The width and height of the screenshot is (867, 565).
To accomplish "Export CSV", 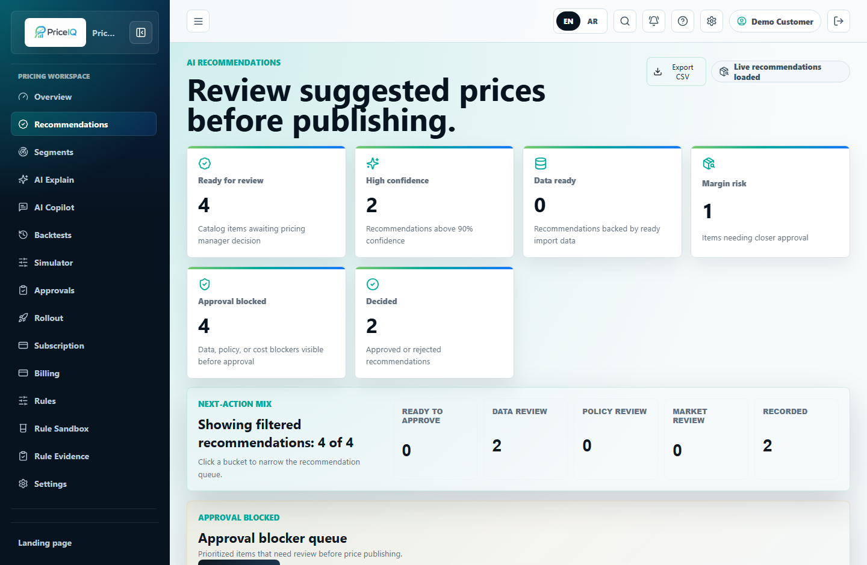I will (x=676, y=72).
